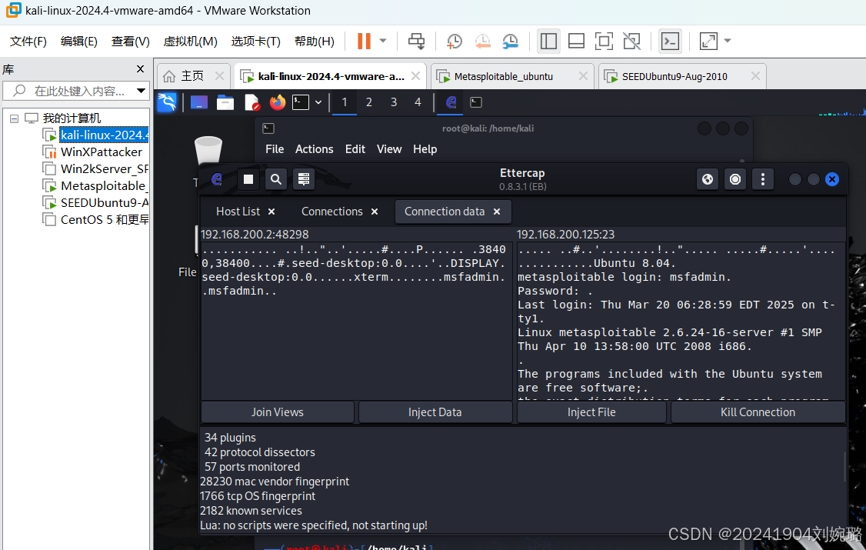Click the Inject File button
The image size is (866, 550).
pos(591,412)
